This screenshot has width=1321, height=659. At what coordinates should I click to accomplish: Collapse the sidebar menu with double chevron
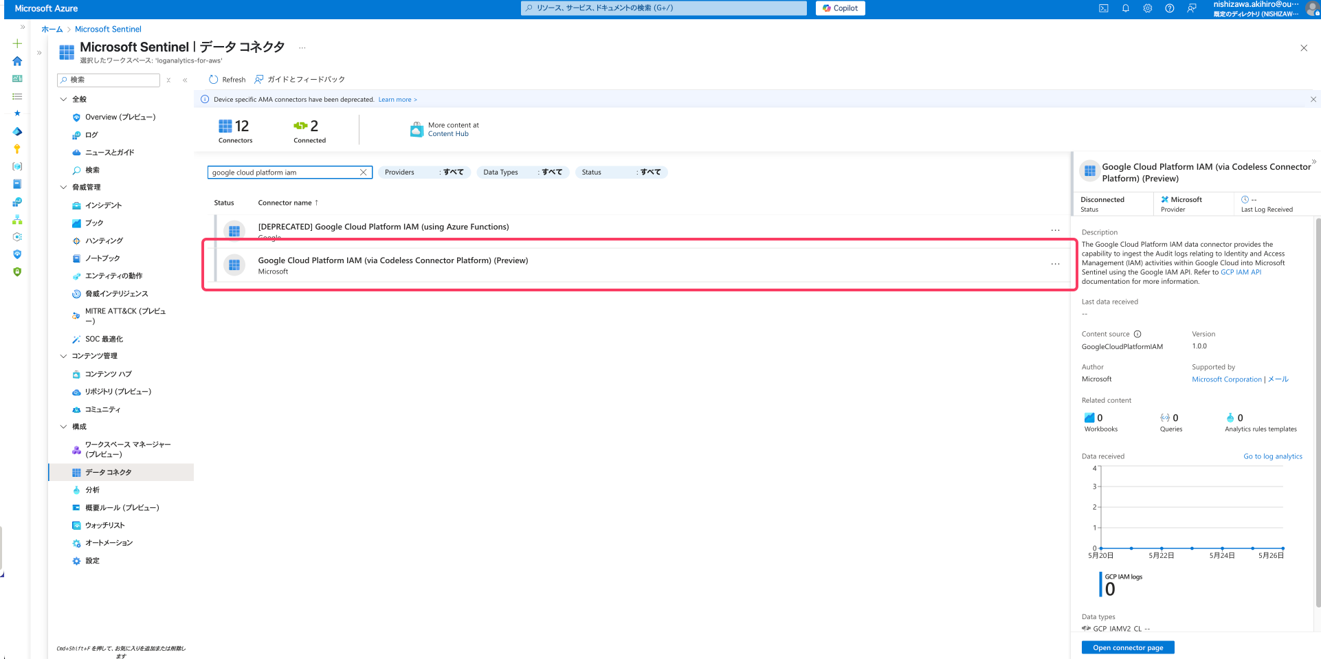[x=185, y=80]
